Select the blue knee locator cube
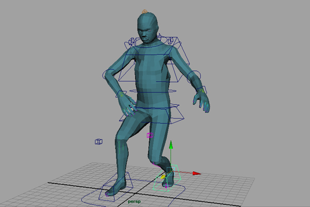 click(x=99, y=142)
